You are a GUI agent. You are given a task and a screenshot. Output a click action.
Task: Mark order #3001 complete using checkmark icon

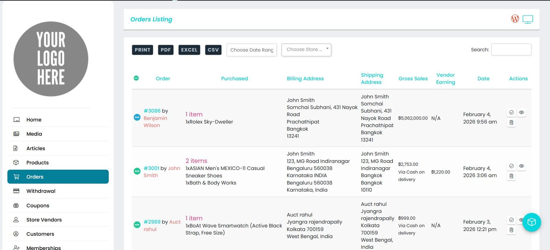(x=511, y=166)
